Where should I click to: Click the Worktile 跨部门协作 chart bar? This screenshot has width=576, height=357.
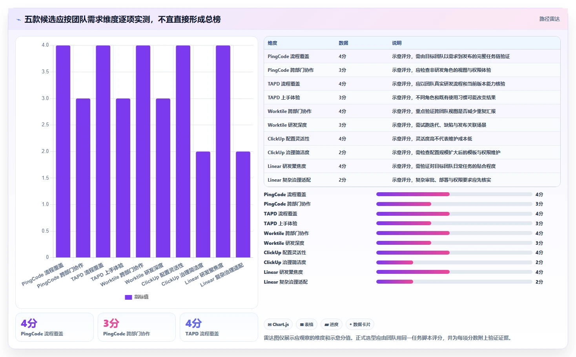point(143,151)
